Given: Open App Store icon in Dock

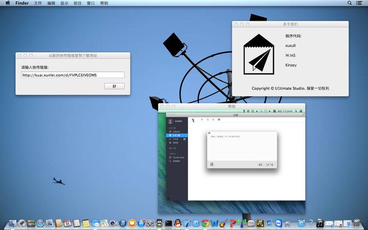Looking at the screenshot, I should [141, 223].
